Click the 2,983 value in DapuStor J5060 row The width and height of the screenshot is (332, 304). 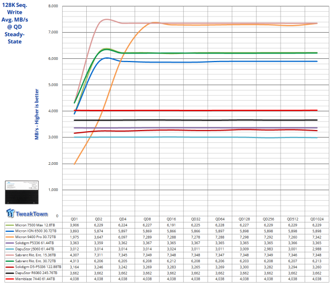coord(268,249)
